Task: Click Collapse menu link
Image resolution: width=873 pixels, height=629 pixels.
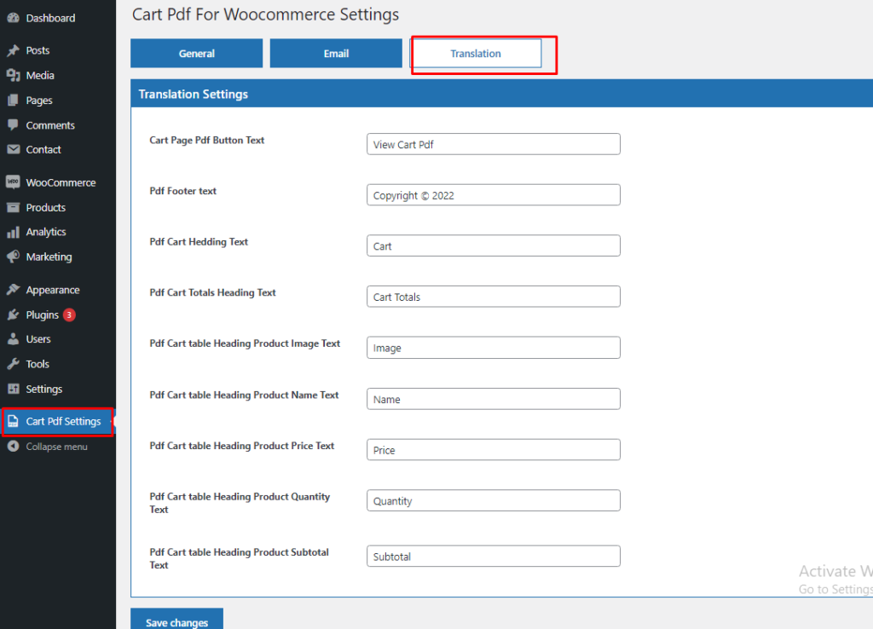Action: tap(58, 447)
